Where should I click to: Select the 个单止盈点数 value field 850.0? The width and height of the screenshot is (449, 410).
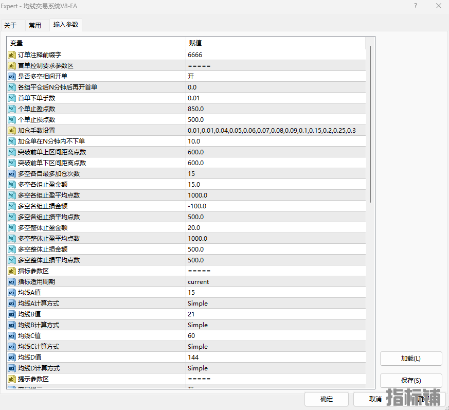pos(275,109)
